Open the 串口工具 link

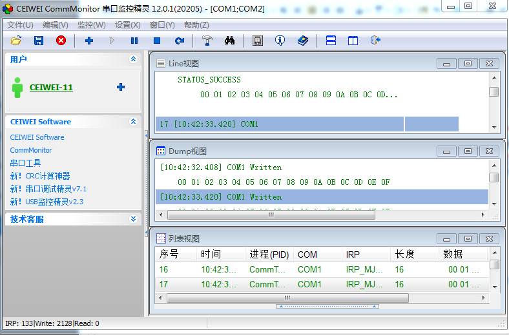click(25, 163)
